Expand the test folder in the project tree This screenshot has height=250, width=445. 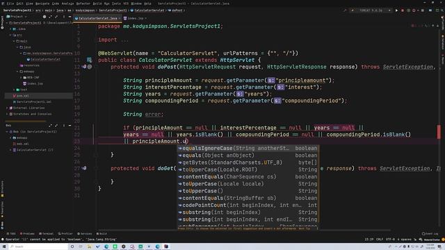[x=14, y=90]
